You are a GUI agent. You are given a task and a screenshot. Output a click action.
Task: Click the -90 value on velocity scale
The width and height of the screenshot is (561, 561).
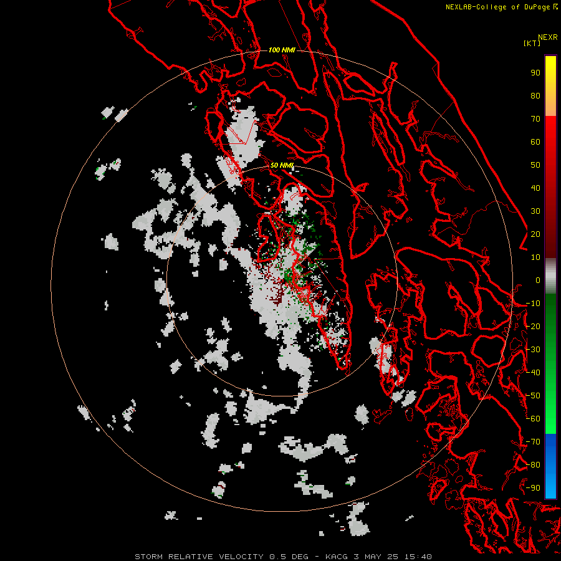533,488
